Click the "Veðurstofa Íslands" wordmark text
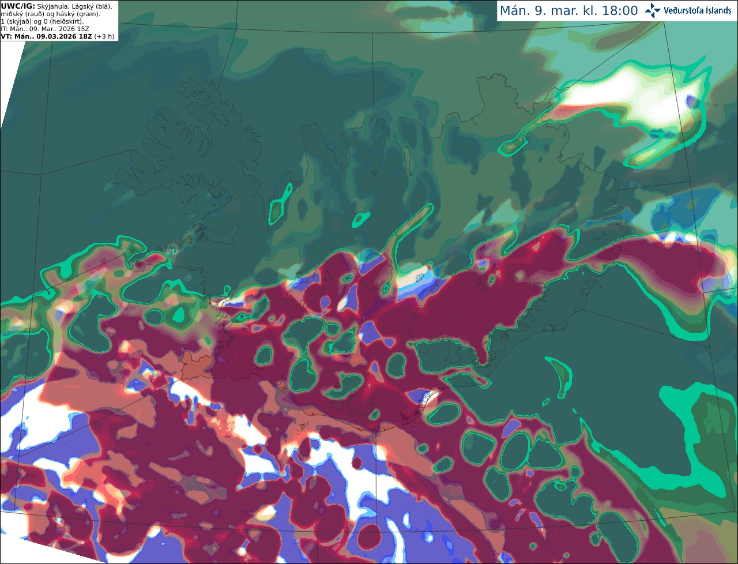The height and width of the screenshot is (564, 738). pos(698,10)
